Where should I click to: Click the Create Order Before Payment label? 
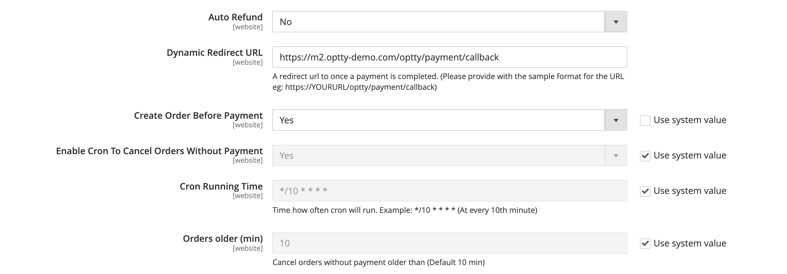[x=198, y=116]
